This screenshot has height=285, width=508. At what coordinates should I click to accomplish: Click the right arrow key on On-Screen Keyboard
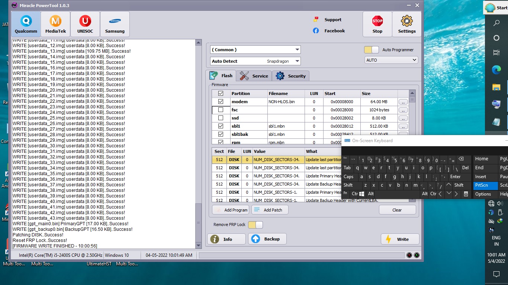(x=456, y=194)
